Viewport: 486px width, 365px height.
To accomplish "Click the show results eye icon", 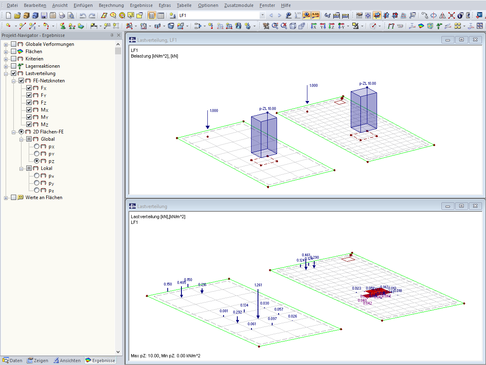I will [307, 15].
